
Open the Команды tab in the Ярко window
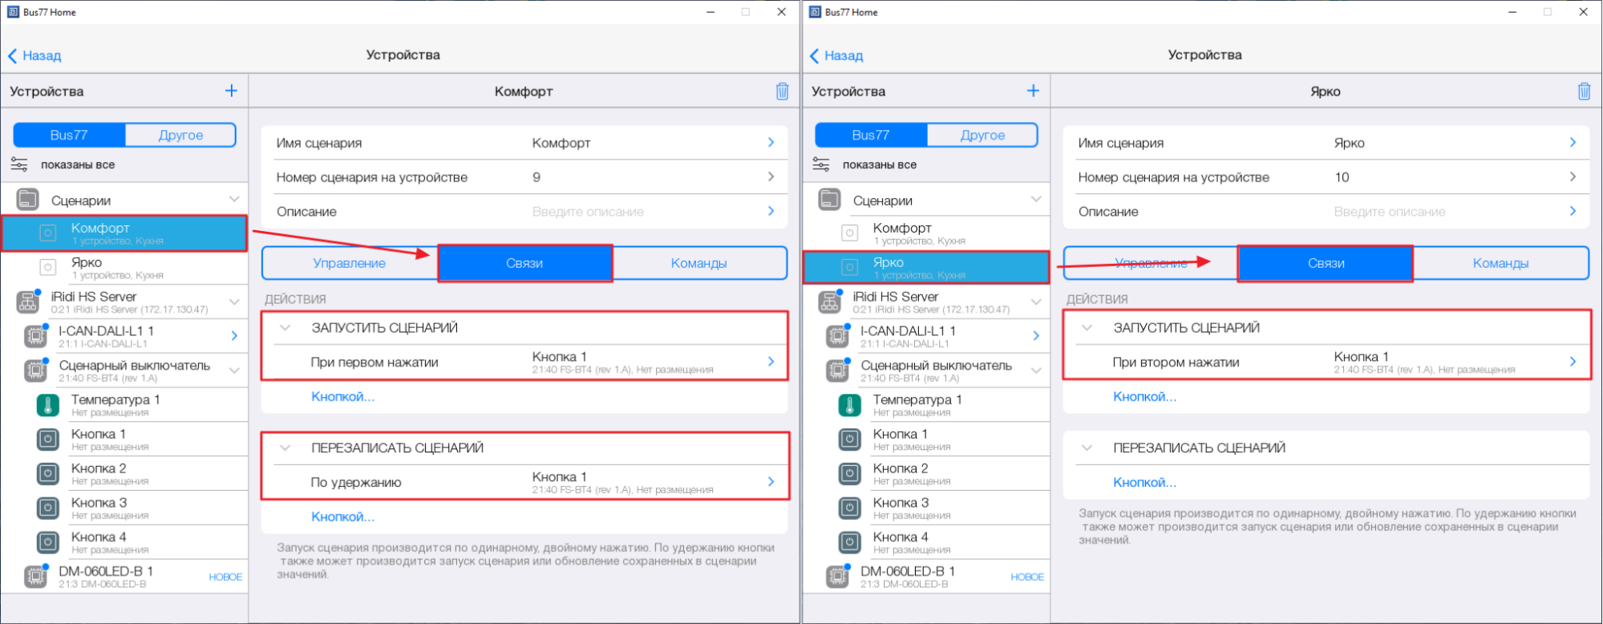coord(1500,263)
